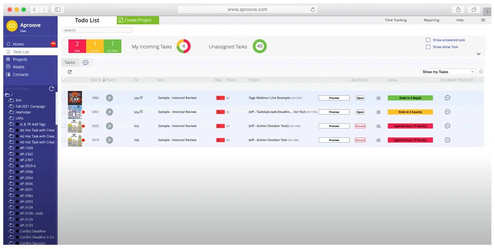Click the refresh icon above the task list
495x249 pixels.
[69, 72]
